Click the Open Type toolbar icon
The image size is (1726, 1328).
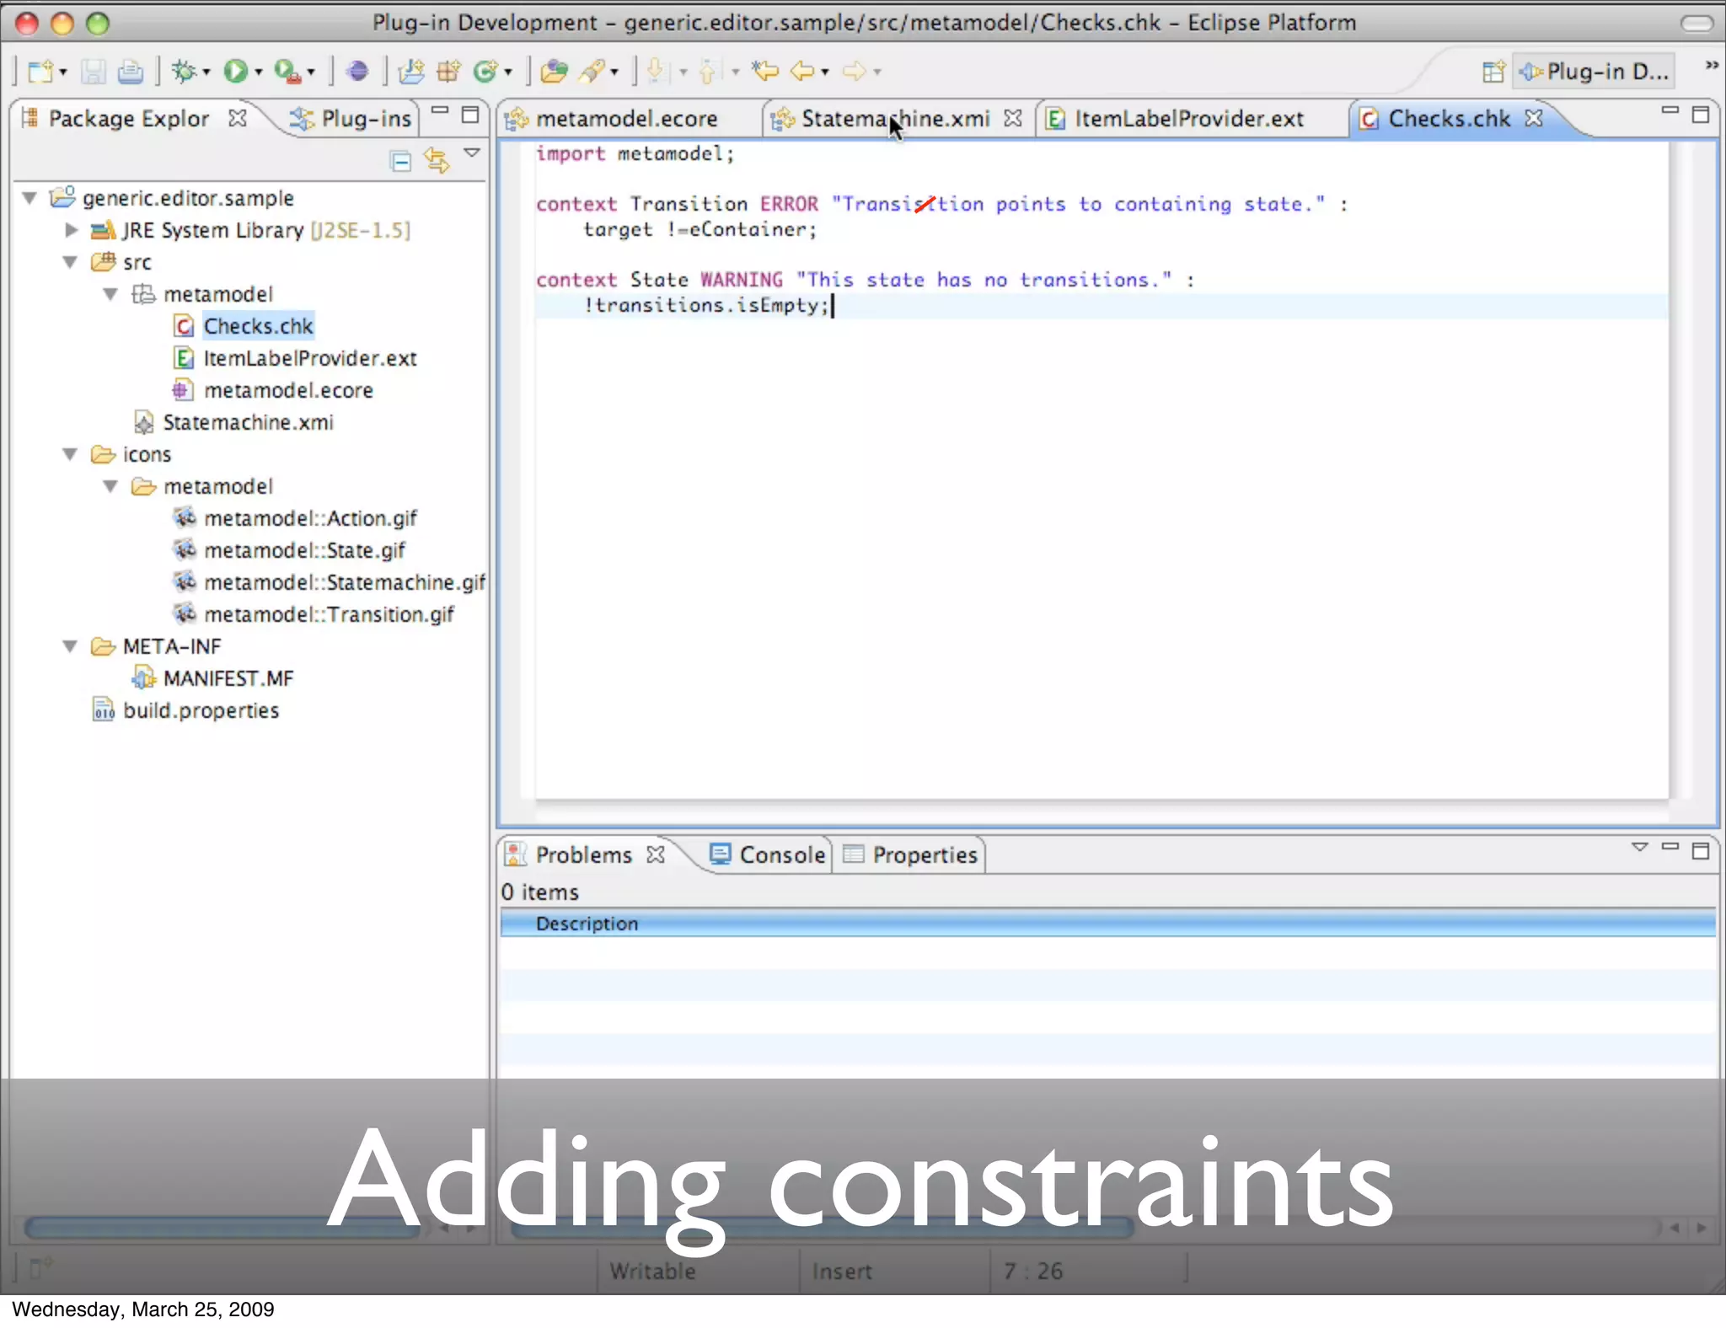coord(555,72)
